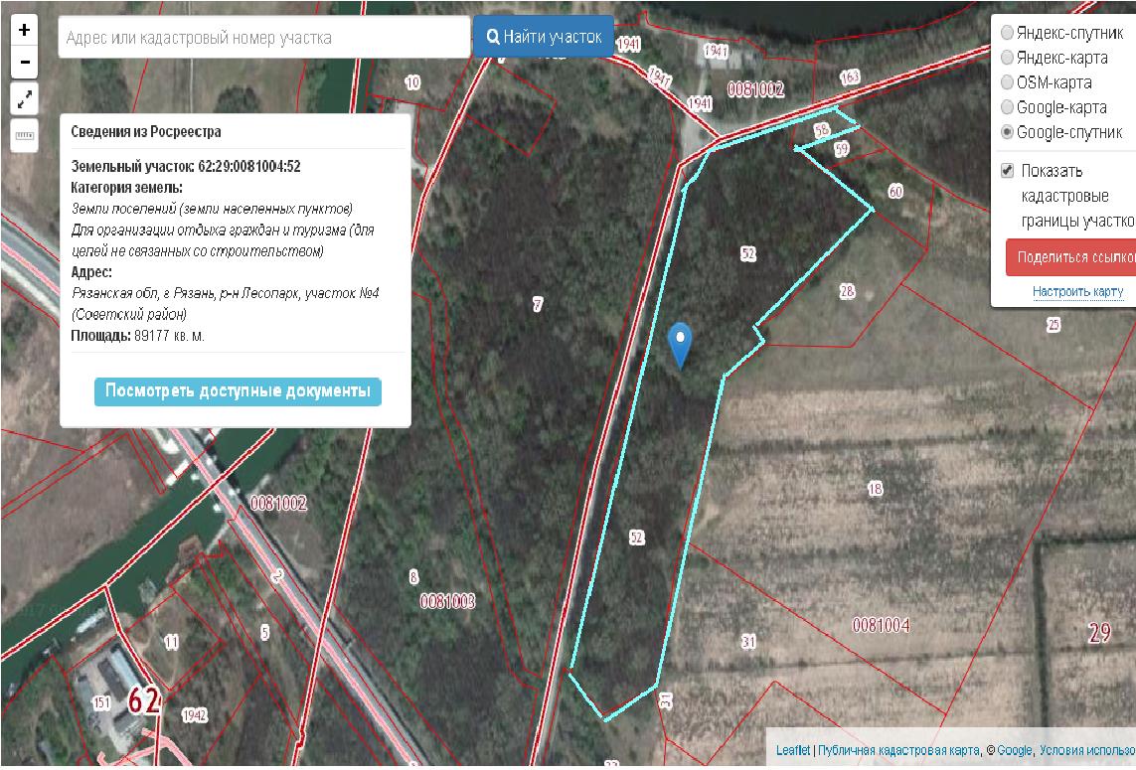Click parcel label 59 on the map

click(x=841, y=149)
